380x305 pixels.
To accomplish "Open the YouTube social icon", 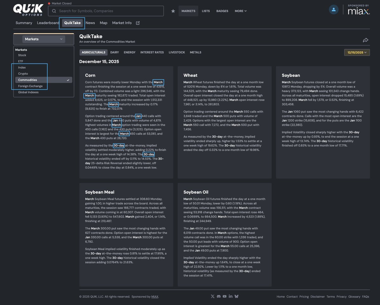I will tap(225, 296).
